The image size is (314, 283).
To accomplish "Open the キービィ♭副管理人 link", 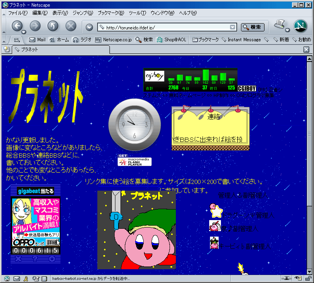I will [x=245, y=246].
